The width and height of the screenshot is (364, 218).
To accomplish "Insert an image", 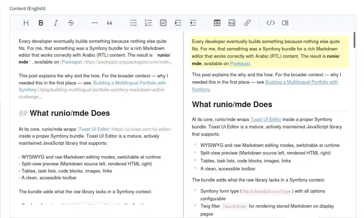I will [232, 23].
